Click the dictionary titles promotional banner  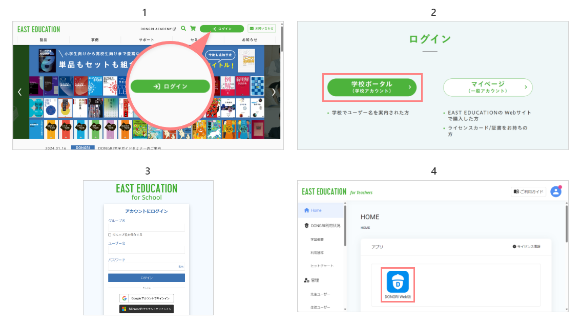tap(147, 92)
